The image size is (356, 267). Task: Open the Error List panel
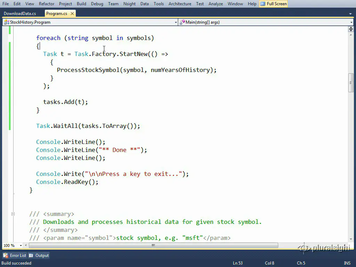click(15, 256)
